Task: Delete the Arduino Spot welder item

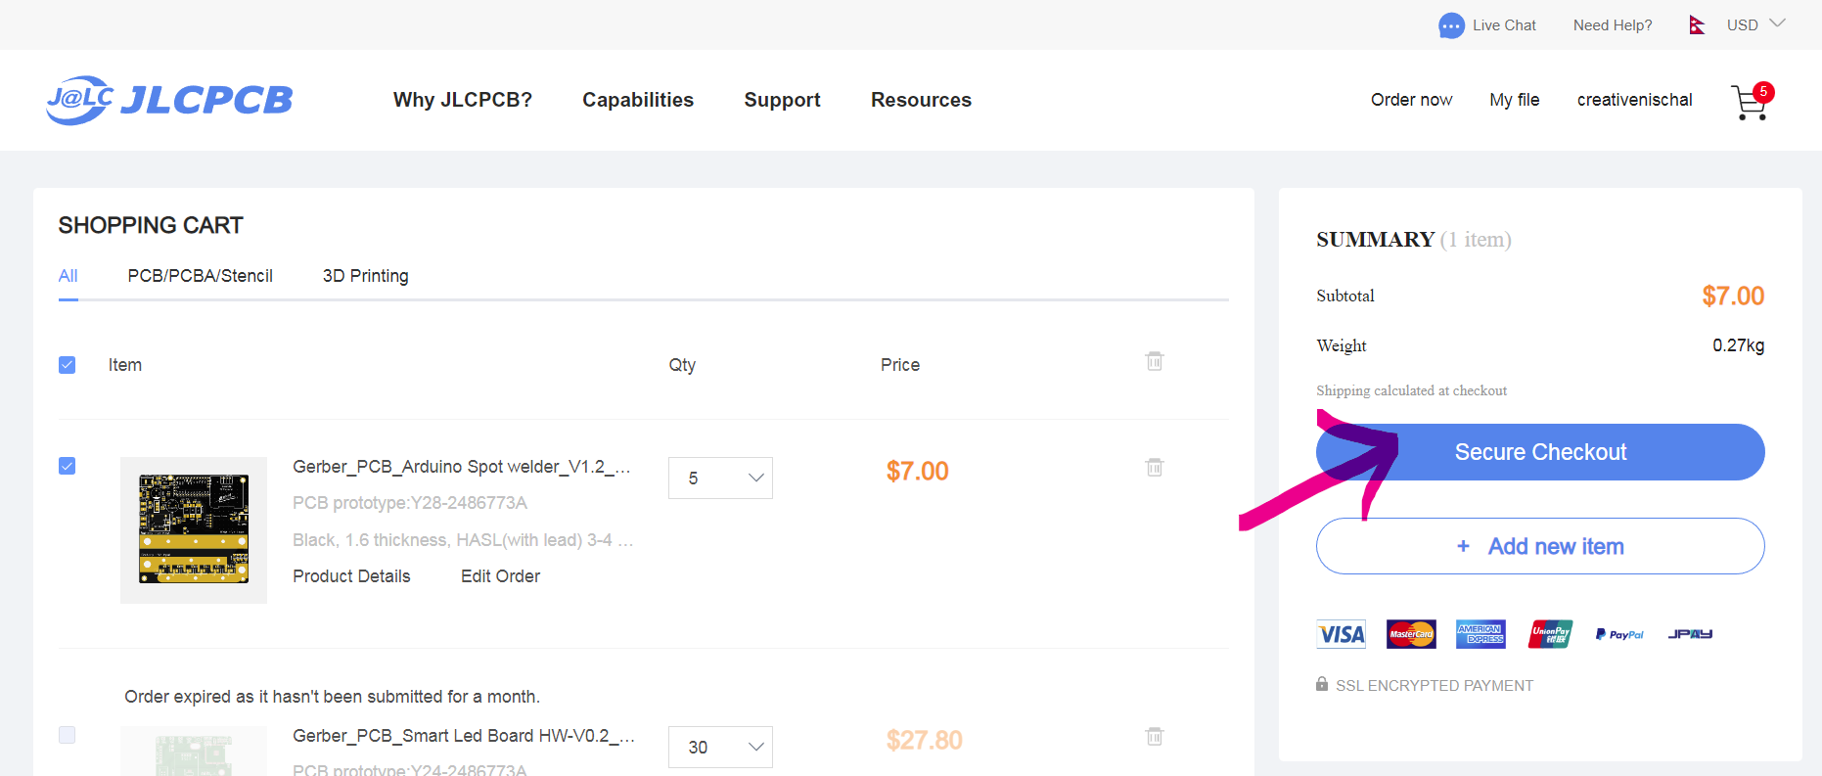Action: pos(1155,467)
